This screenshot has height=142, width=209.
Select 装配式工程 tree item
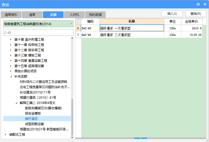17,135
